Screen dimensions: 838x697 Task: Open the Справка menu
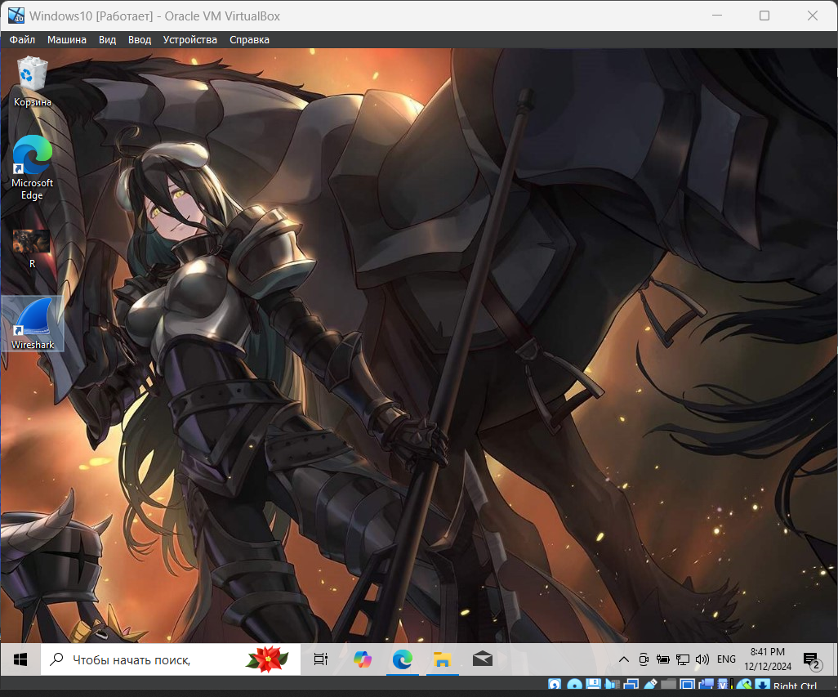pyautogui.click(x=249, y=39)
